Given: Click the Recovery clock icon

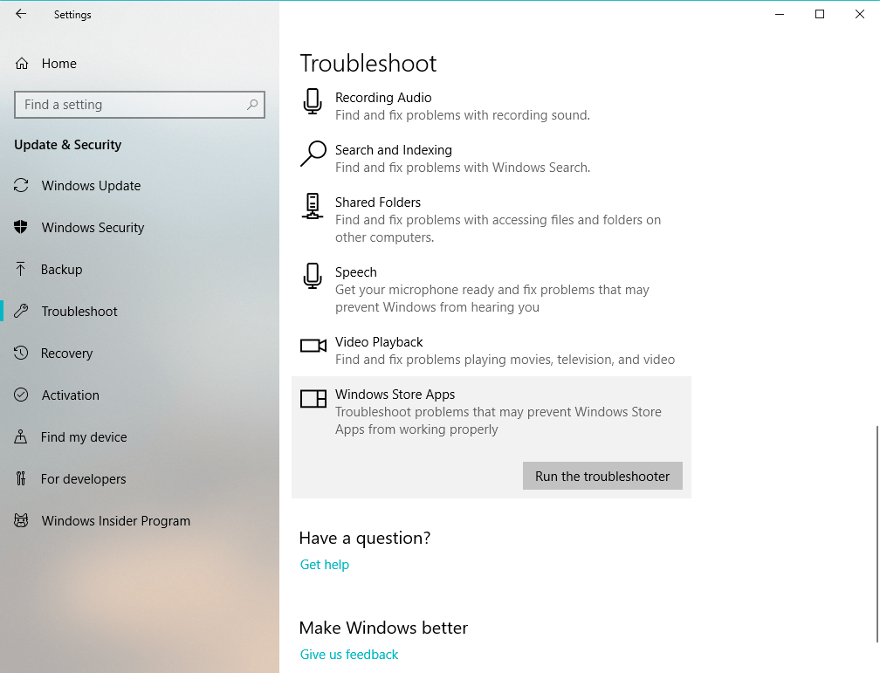Looking at the screenshot, I should pos(21,353).
